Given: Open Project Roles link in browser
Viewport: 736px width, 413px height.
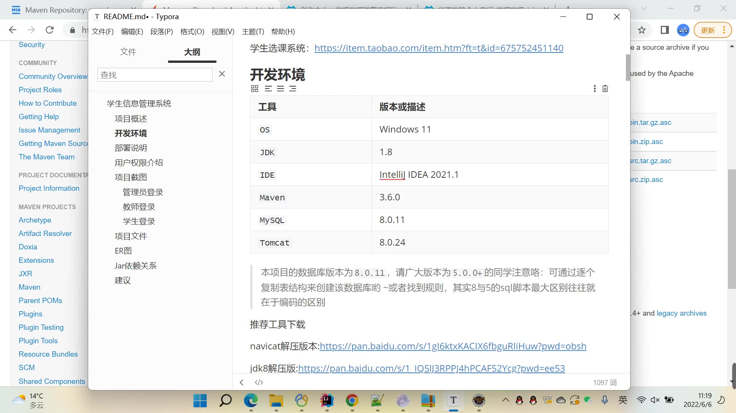Looking at the screenshot, I should [x=40, y=90].
